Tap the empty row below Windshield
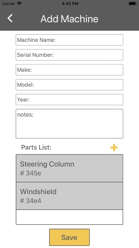 click(x=69, y=217)
